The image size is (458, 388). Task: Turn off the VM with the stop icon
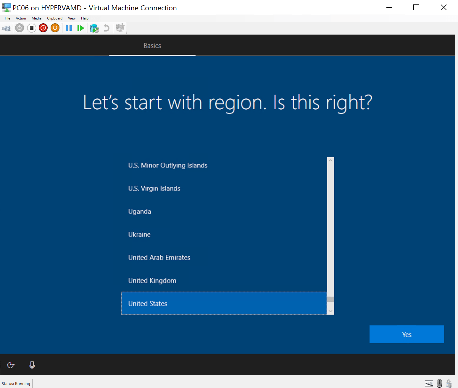(31, 28)
